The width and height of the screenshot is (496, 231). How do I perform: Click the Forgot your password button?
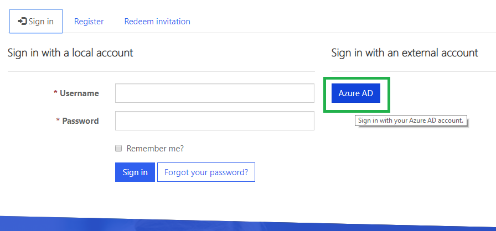pyautogui.click(x=206, y=172)
